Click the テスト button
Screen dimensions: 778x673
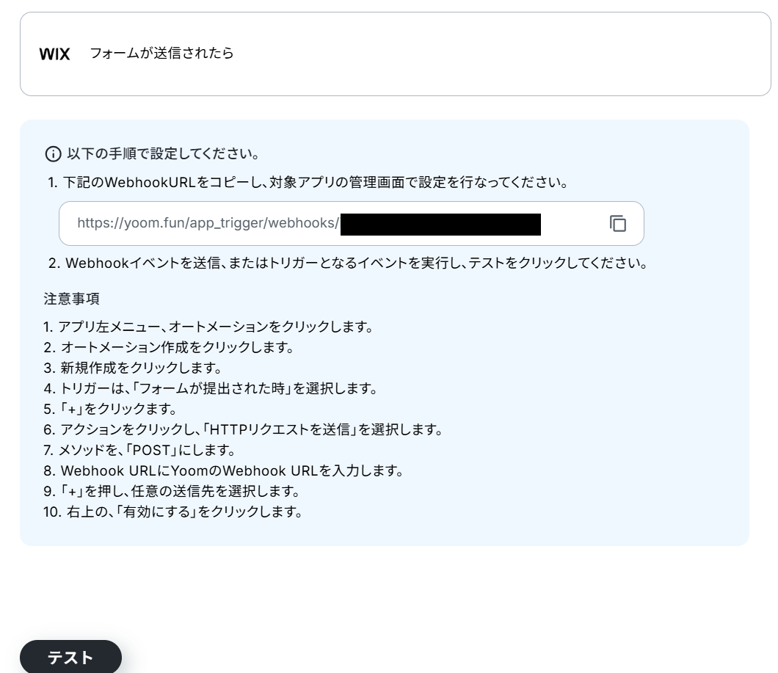(x=70, y=657)
